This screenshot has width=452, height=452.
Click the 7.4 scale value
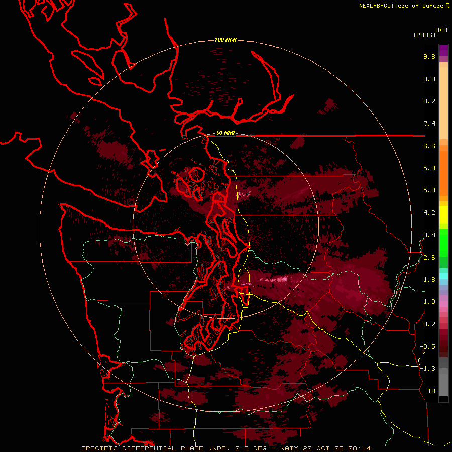[x=429, y=124]
